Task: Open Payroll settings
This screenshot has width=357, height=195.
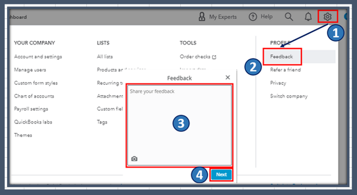Action: pyautogui.click(x=31, y=109)
